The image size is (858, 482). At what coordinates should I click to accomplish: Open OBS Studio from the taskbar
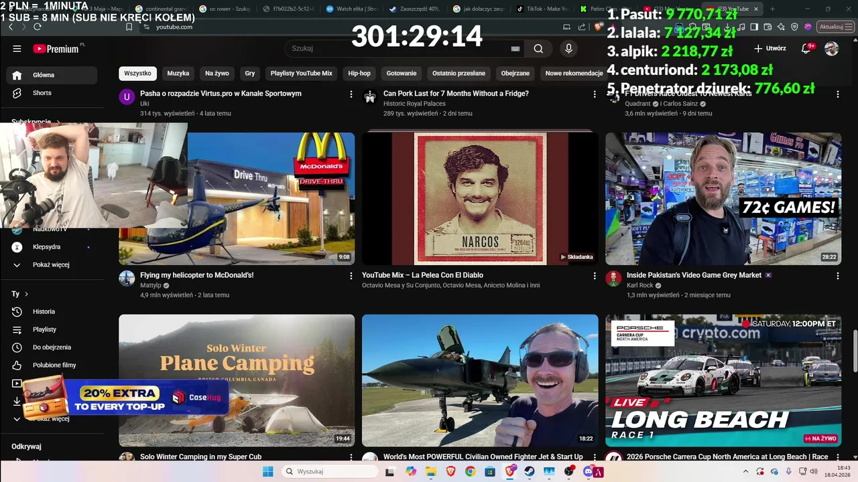(x=569, y=471)
